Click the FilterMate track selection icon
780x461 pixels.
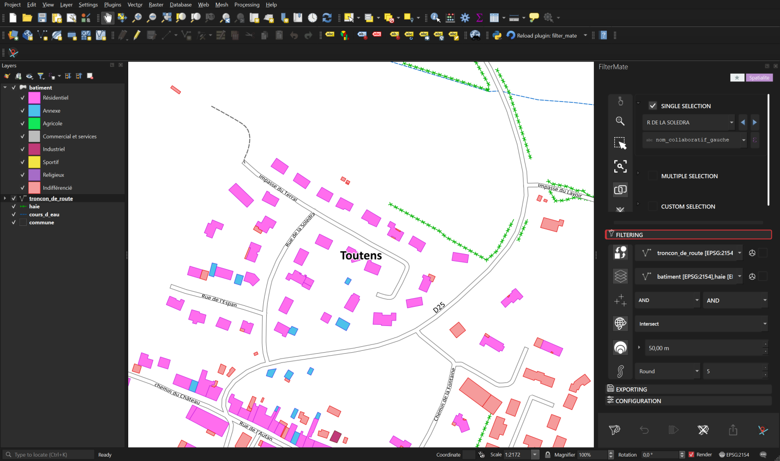tap(620, 166)
